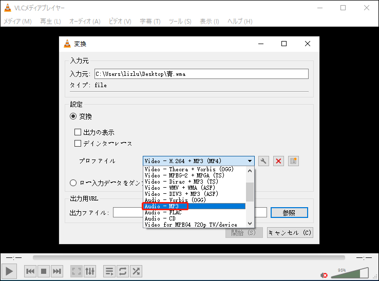The image size is (379, 281).
Task: Click the profile list scrollbar thumb
Action: [250, 192]
